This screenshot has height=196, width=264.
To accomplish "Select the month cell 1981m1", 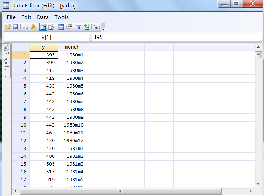I will tap(73, 149).
